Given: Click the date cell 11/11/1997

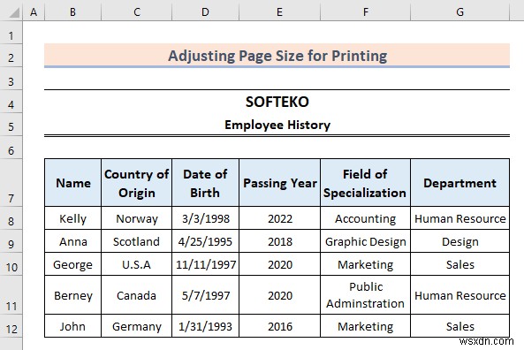Looking at the screenshot, I should (x=205, y=264).
